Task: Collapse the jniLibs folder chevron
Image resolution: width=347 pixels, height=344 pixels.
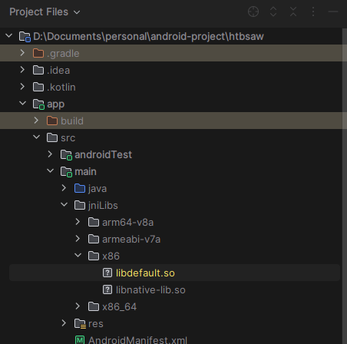Action: (64, 205)
